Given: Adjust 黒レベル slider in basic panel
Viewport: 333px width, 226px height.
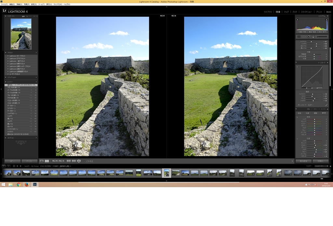Looking at the screenshot, I should [x=311, y=48].
